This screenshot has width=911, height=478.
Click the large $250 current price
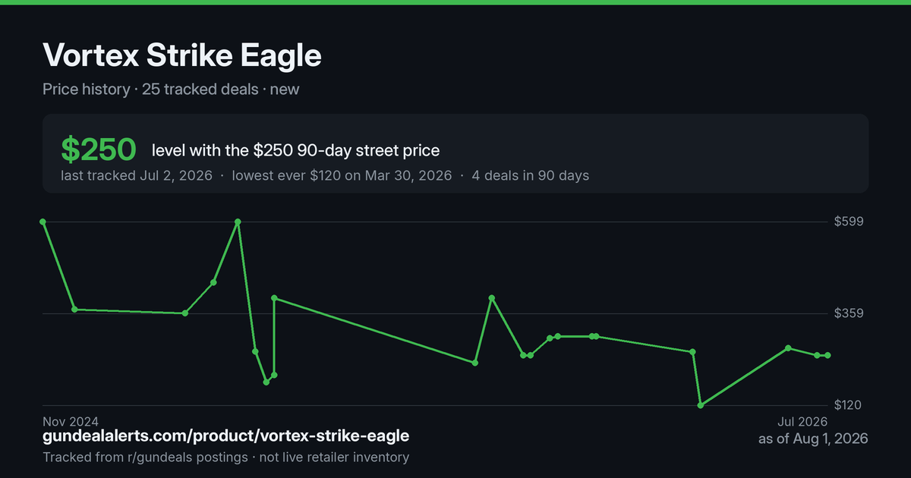pos(99,150)
